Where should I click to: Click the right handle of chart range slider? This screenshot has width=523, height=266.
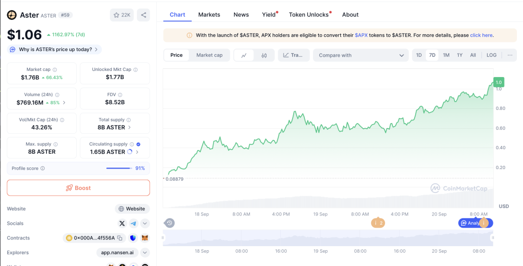pos(493,237)
